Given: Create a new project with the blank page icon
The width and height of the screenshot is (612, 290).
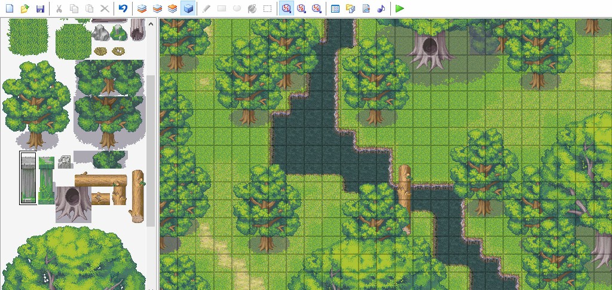Looking at the screenshot, I should (10, 8).
